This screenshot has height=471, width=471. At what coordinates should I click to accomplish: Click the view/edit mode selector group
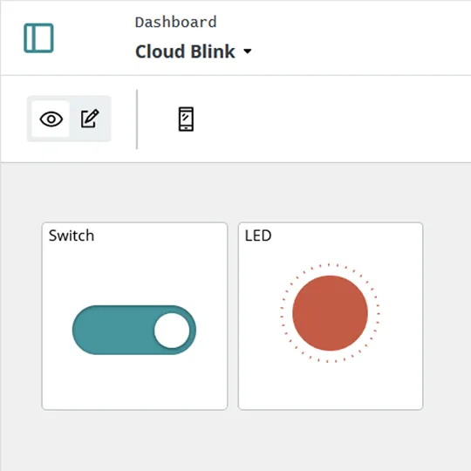pyautogui.click(x=69, y=119)
